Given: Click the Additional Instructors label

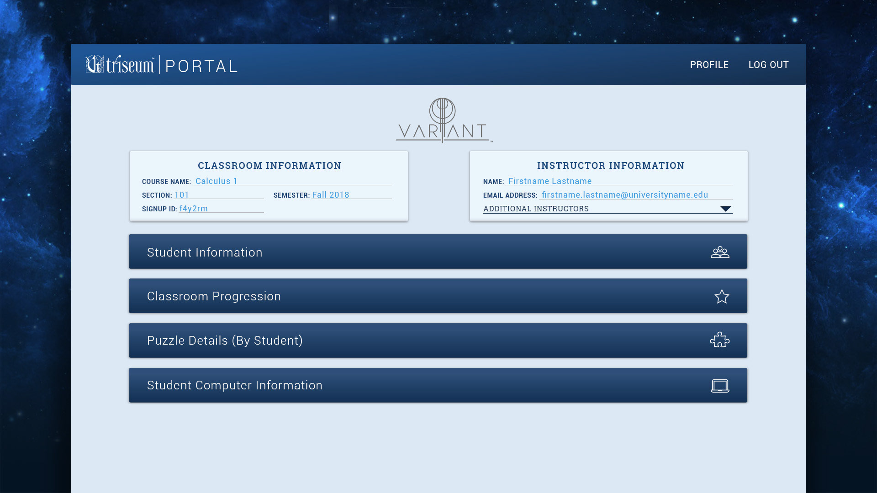Looking at the screenshot, I should point(536,209).
